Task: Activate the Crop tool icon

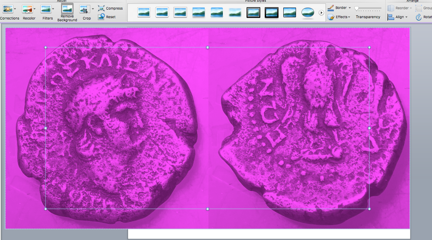Action: (84, 9)
